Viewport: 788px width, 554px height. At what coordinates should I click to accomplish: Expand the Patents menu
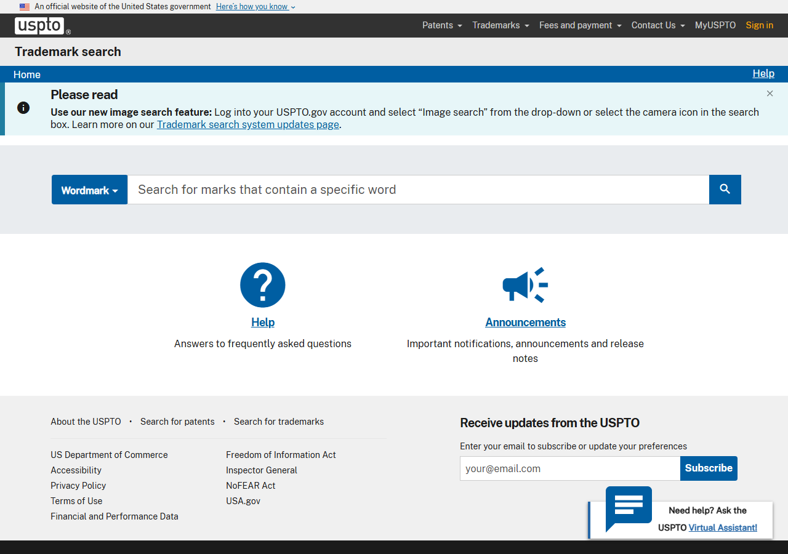(x=442, y=25)
